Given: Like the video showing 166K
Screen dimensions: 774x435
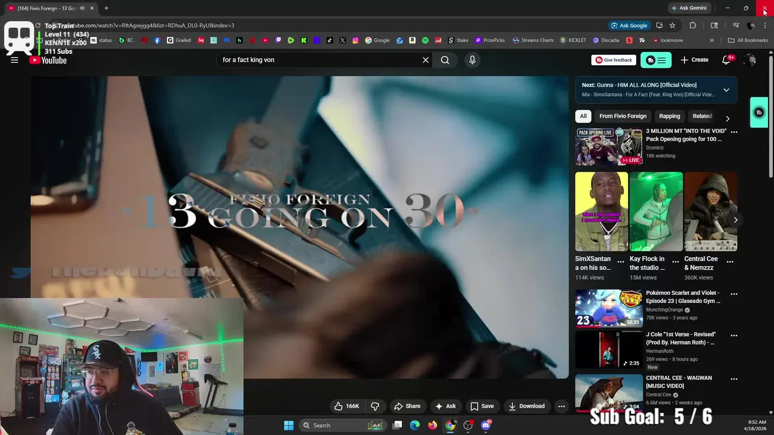Looking at the screenshot, I should (346, 406).
